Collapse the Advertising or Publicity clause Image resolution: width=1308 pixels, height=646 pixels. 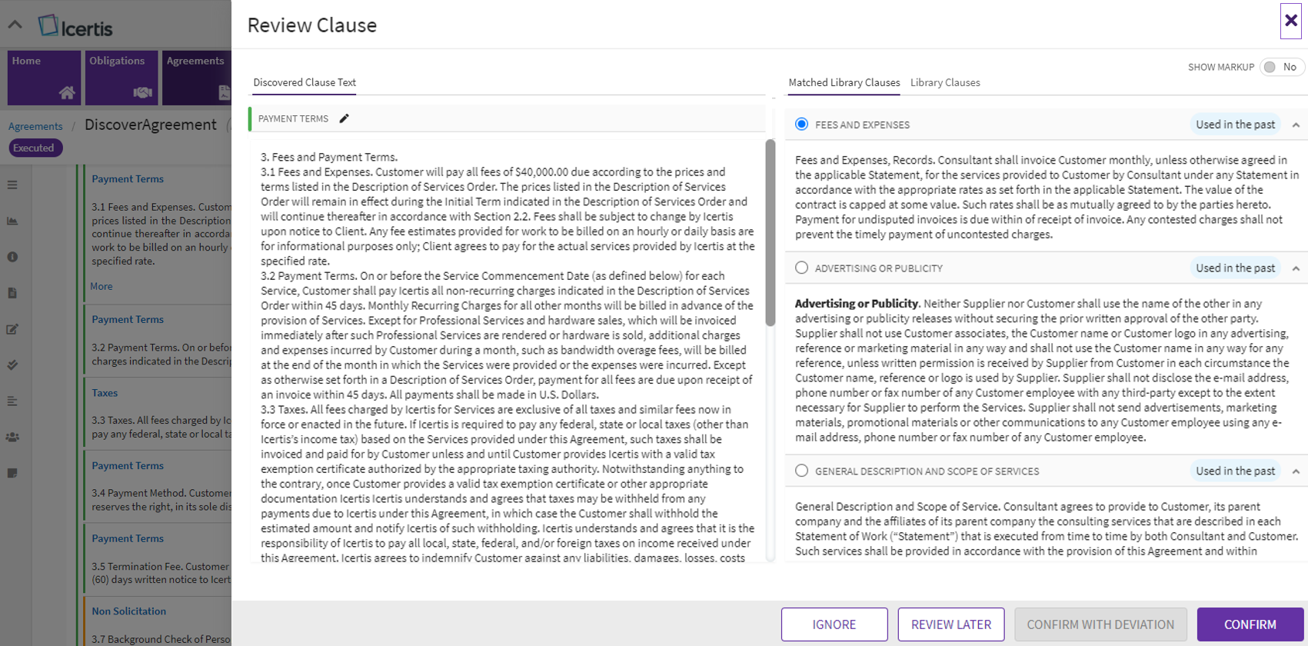(1296, 268)
